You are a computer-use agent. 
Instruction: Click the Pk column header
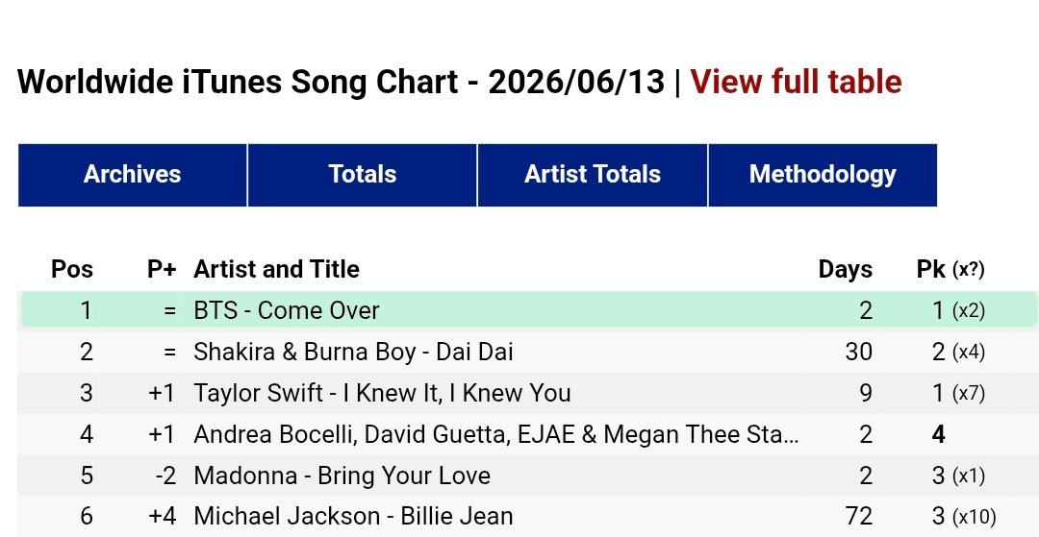click(x=930, y=269)
